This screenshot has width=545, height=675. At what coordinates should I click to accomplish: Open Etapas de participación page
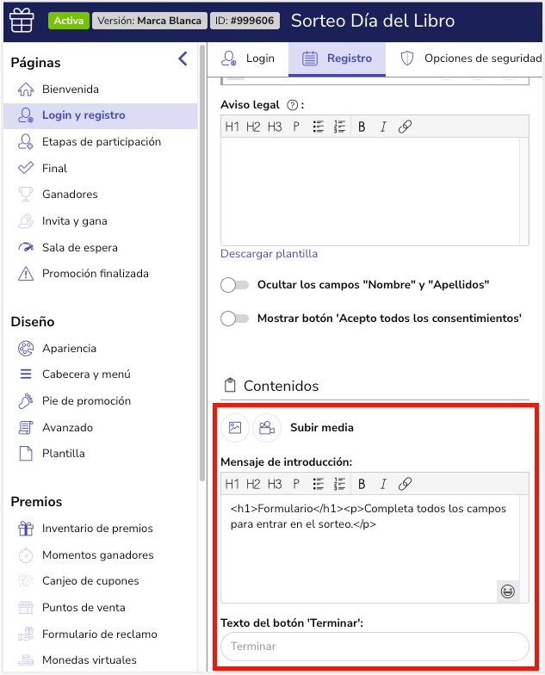[101, 142]
